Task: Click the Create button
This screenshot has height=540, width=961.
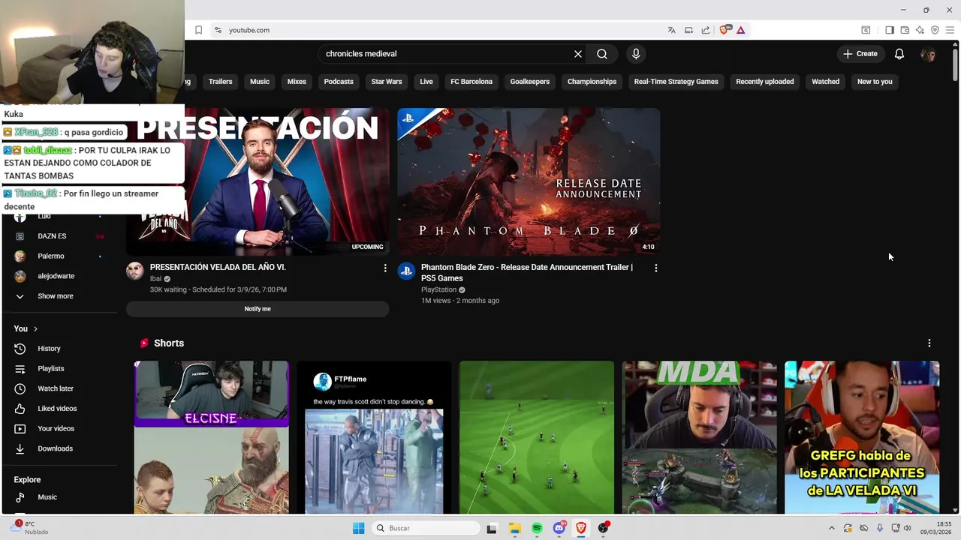Action: pyautogui.click(x=860, y=54)
